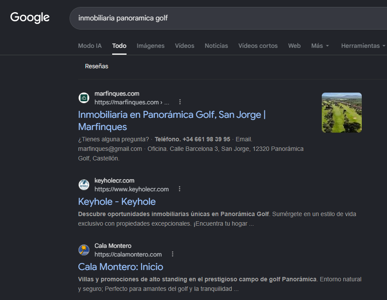Click the phone number +34 661 98 39 95
This screenshot has width=387, height=300.
click(x=207, y=140)
